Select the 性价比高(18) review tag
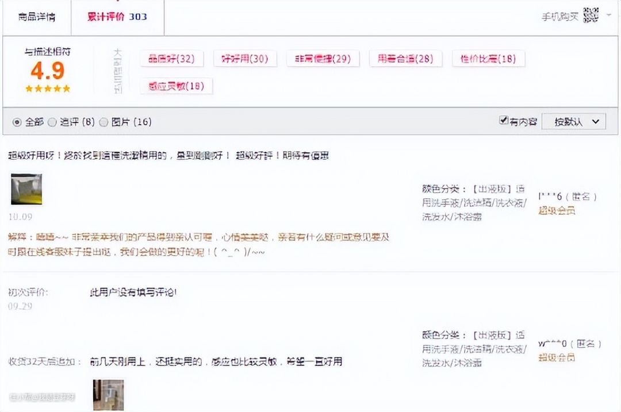This screenshot has width=621, height=412. 488,59
